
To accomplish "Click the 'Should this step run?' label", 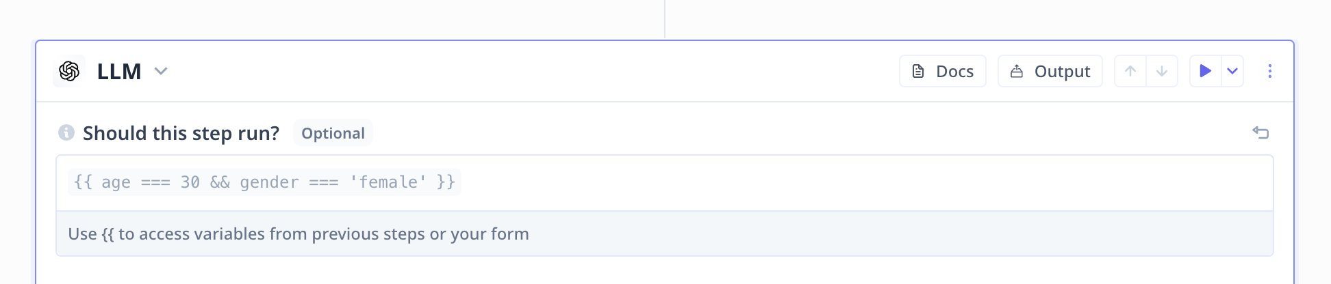I will tap(181, 133).
